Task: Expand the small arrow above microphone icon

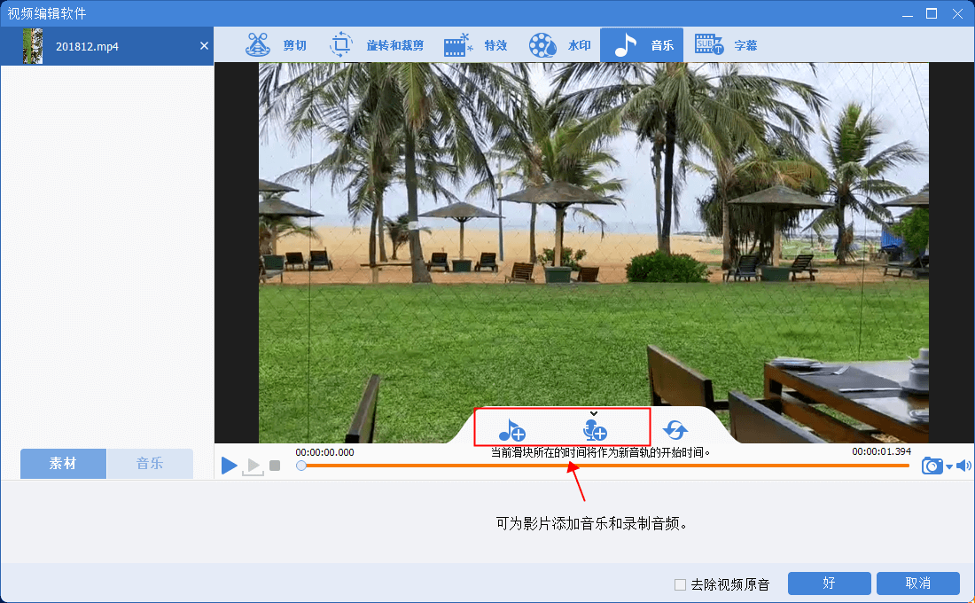Action: tap(594, 413)
